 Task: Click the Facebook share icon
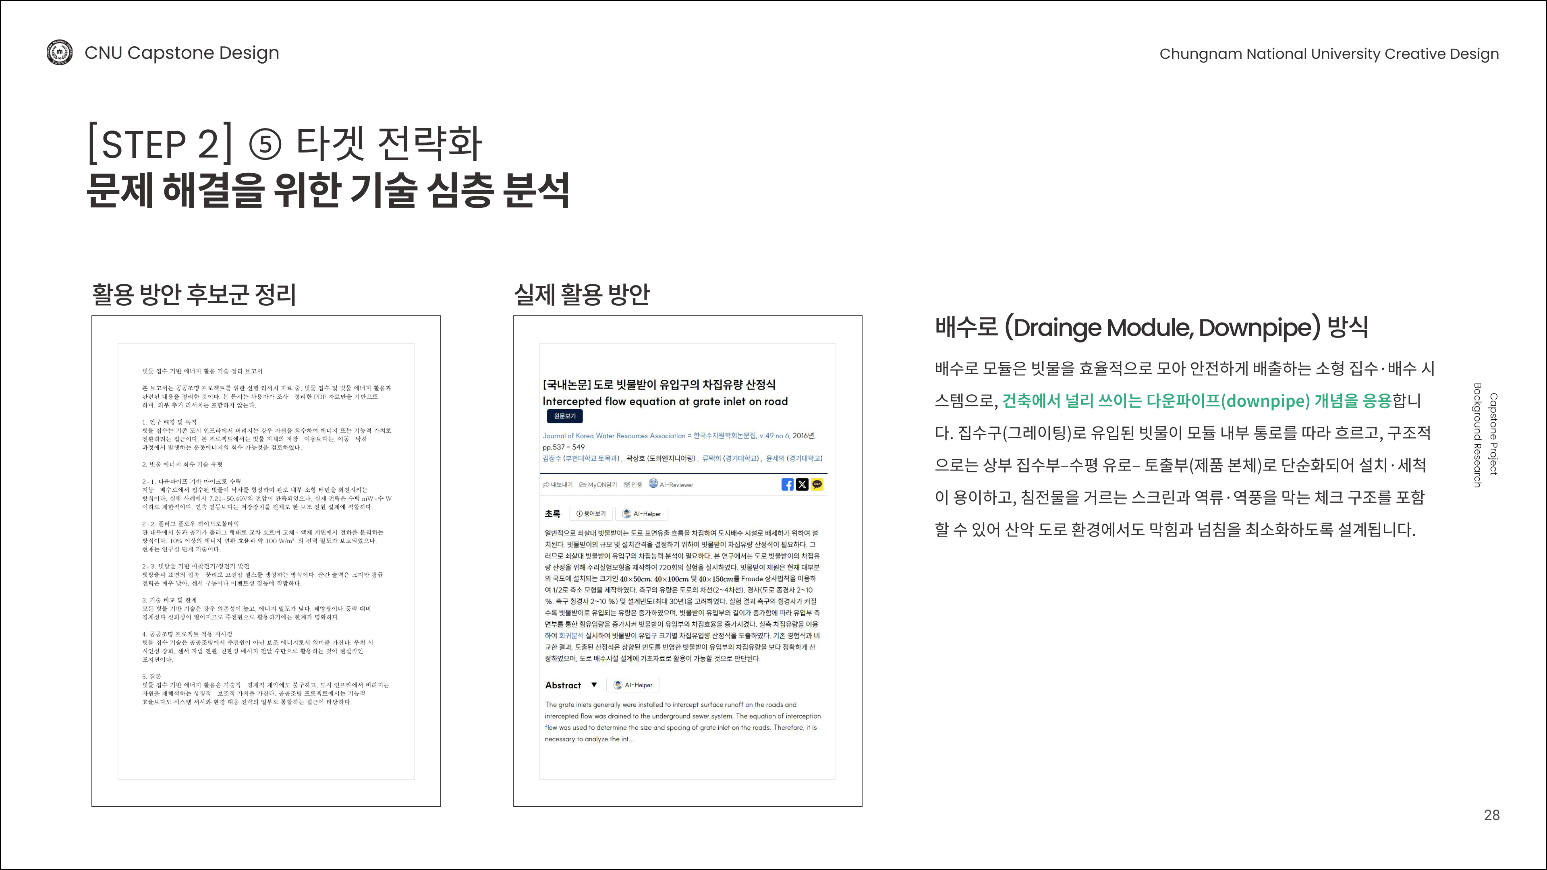(x=787, y=485)
